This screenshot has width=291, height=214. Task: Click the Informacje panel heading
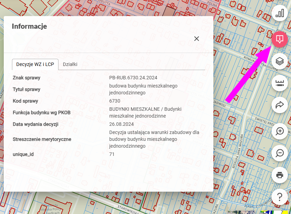(29, 26)
